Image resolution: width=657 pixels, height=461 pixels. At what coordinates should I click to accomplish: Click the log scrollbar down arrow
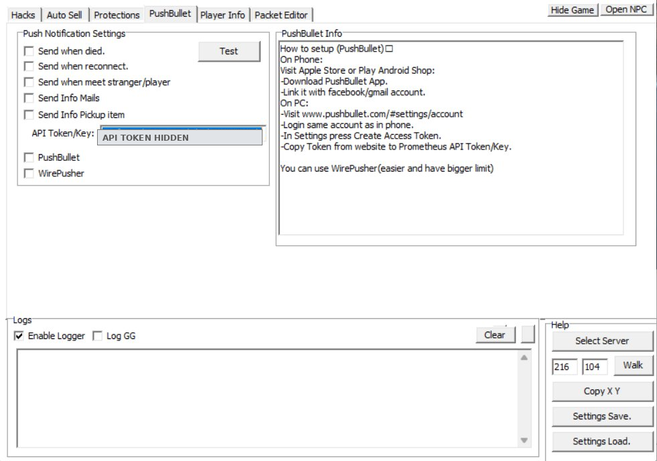[524, 440]
